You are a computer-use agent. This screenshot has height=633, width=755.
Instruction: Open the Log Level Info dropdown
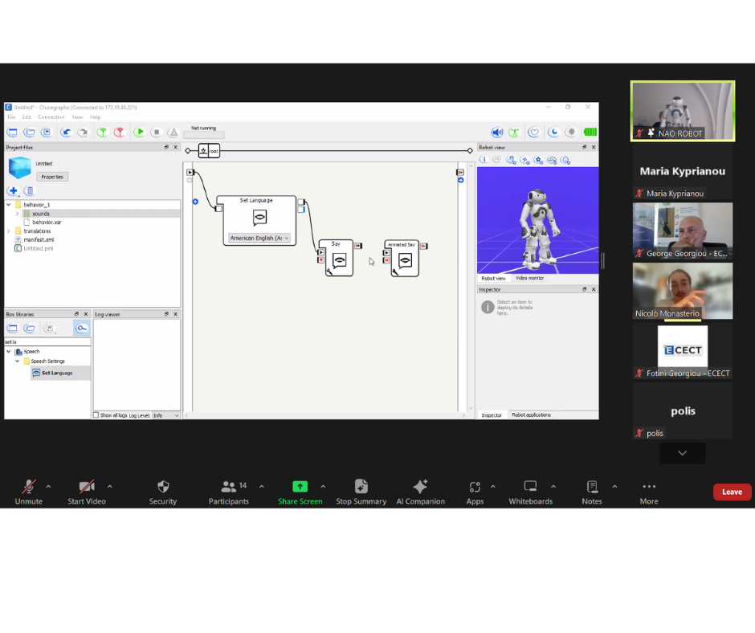point(165,415)
